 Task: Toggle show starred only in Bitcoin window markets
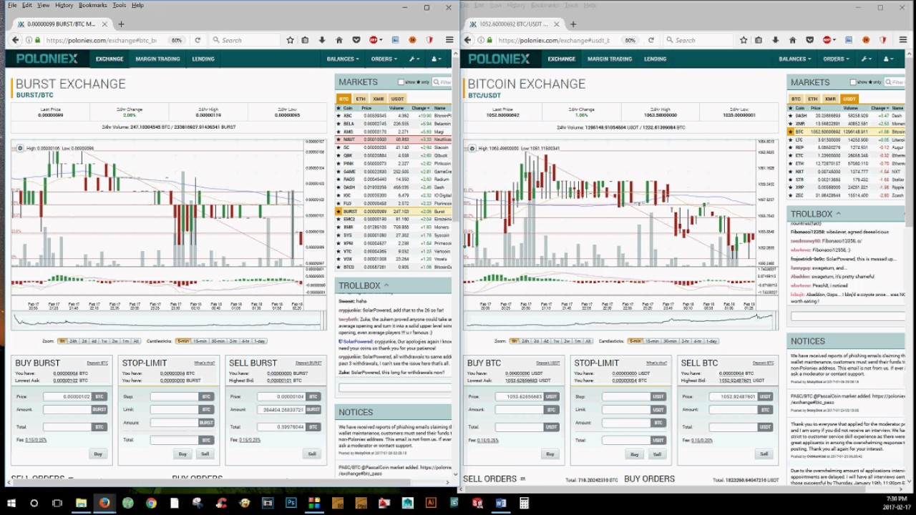pyautogui.click(x=853, y=82)
